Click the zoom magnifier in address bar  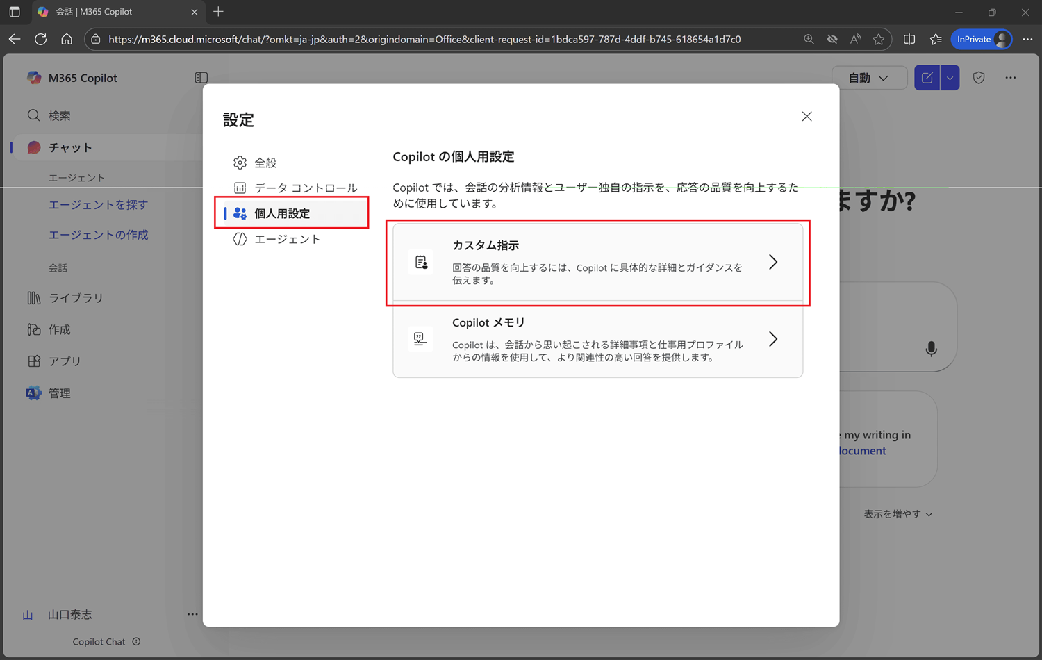click(809, 40)
